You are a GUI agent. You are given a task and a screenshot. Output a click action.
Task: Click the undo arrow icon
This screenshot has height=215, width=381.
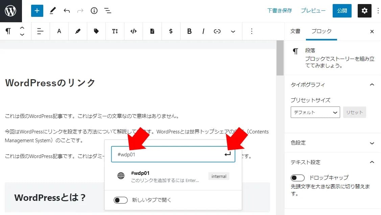pos(67,11)
